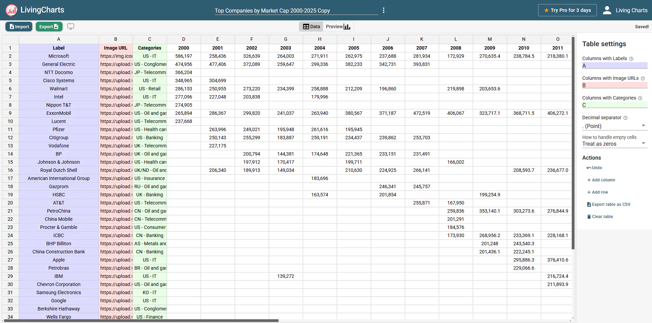Viewport: 652px width, 323px height.
Task: Click the Import button
Action: click(19, 26)
